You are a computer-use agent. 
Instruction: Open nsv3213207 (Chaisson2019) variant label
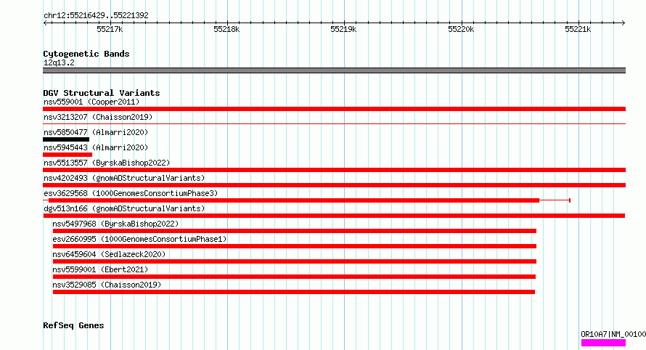click(98, 117)
